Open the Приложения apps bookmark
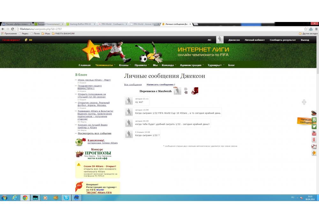 click(9, 33)
